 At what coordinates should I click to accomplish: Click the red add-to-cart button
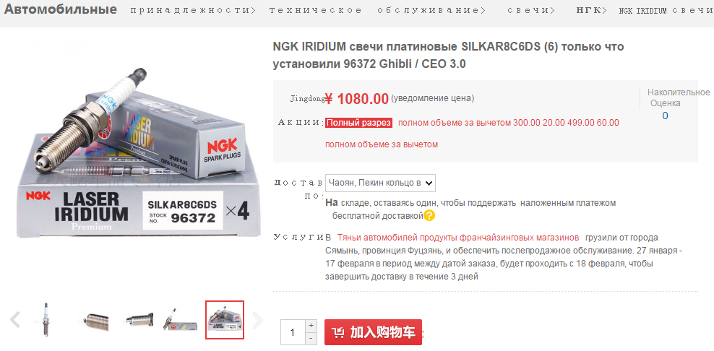tap(374, 332)
